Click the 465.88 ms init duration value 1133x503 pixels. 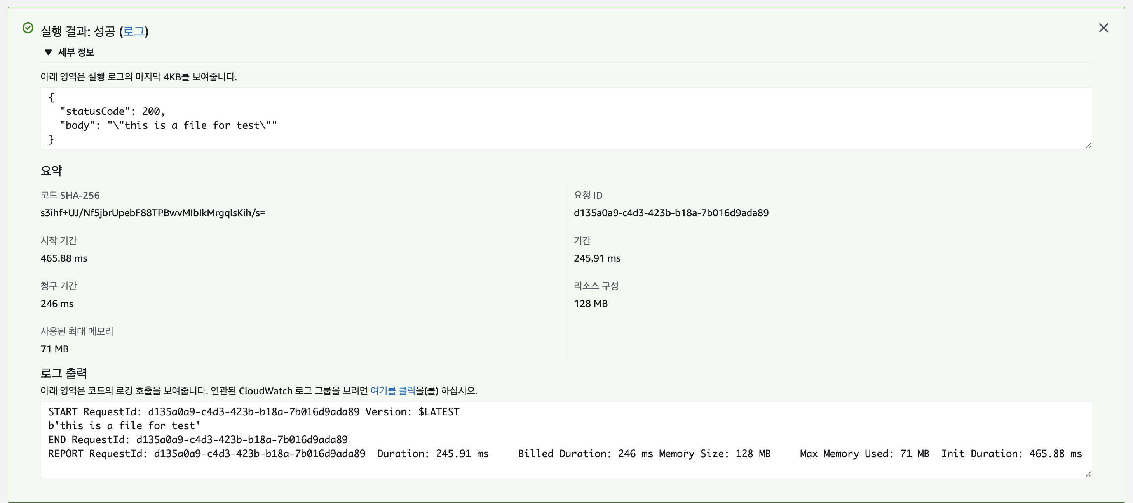tap(64, 258)
